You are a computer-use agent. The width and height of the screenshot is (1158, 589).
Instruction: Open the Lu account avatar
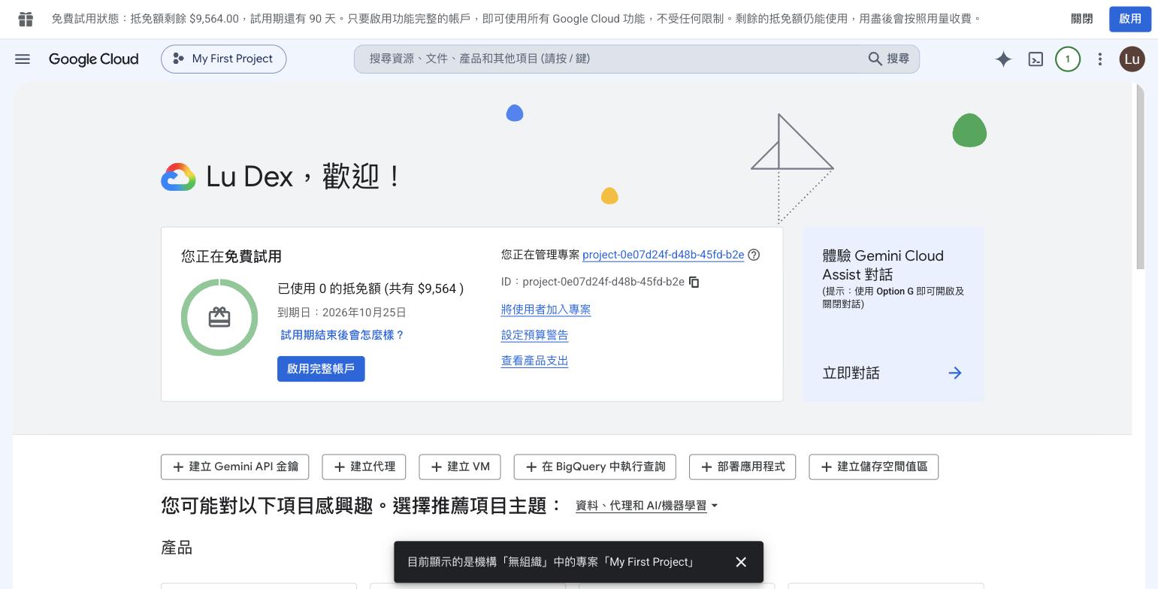coord(1132,59)
